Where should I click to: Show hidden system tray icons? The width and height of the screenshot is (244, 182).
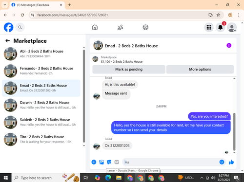(202, 178)
